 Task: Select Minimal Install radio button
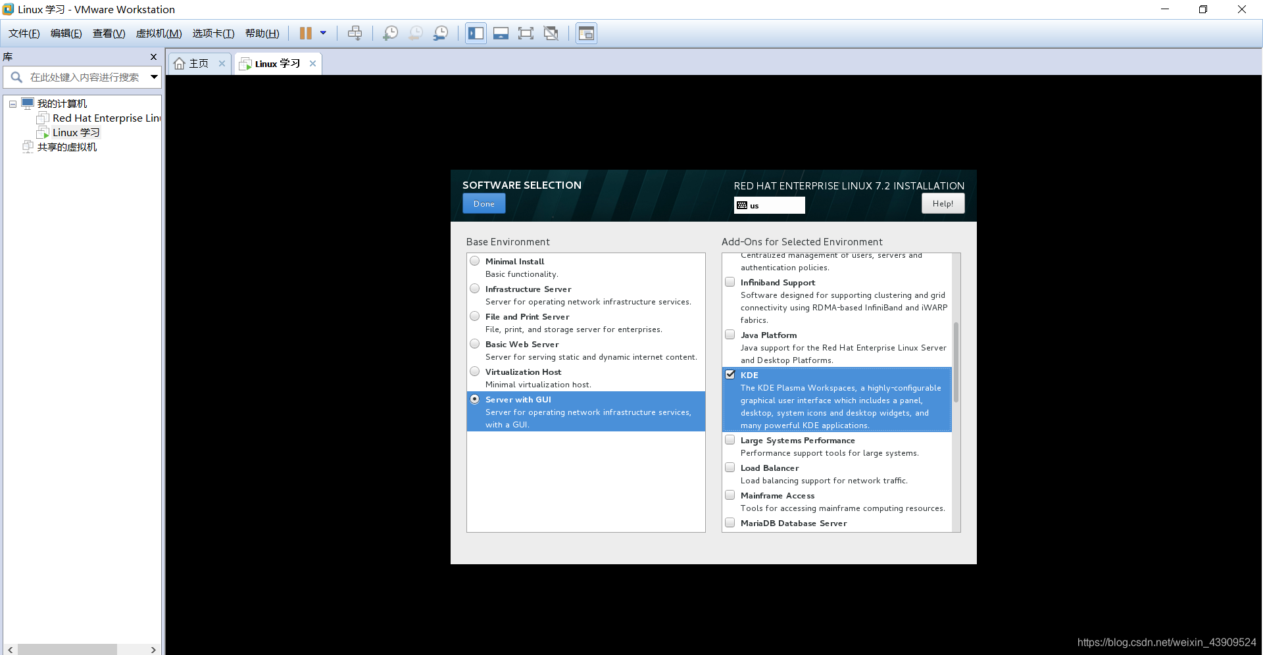pyautogui.click(x=474, y=261)
